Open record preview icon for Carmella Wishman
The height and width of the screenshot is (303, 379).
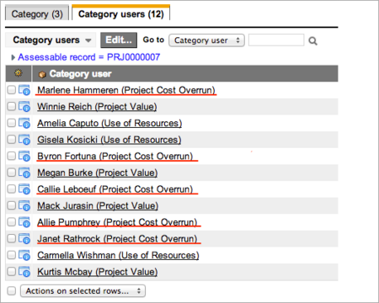pyautogui.click(x=24, y=256)
